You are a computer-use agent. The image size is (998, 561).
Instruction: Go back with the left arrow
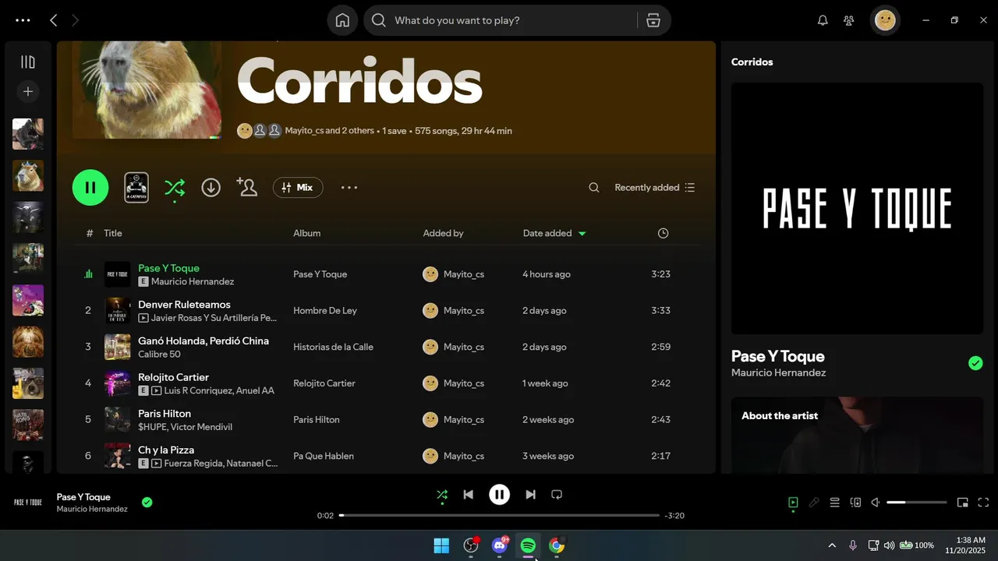click(53, 20)
